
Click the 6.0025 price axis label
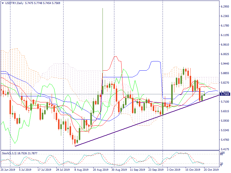225,54
